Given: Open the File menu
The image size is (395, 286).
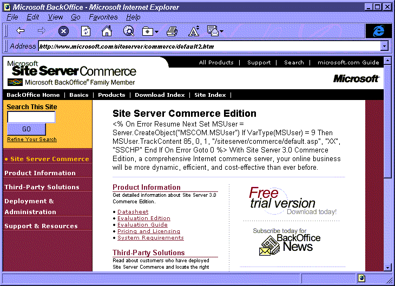Looking at the screenshot, I should pos(12,17).
